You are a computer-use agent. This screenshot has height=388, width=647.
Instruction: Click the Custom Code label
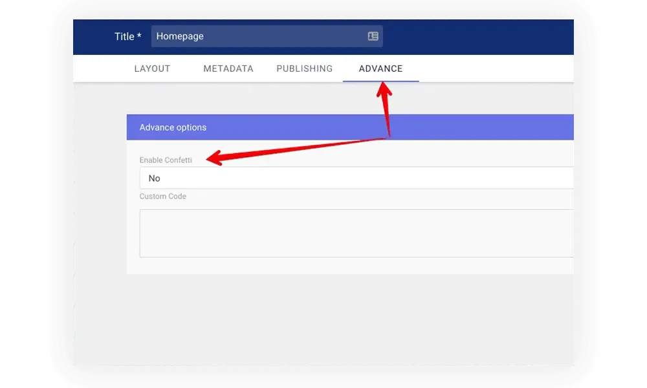[x=162, y=197]
